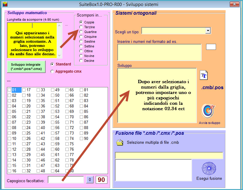243x190 pixels.
Task: Select the Decine radio option
Action: tap(81, 61)
